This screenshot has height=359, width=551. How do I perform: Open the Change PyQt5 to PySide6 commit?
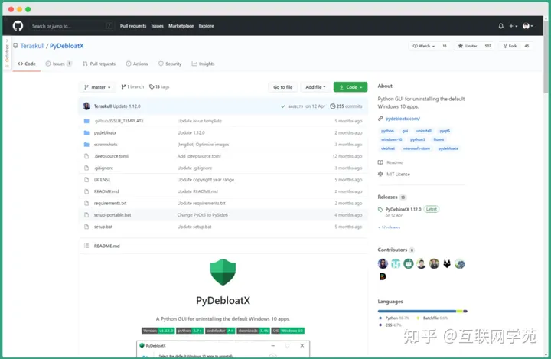pyautogui.click(x=202, y=215)
